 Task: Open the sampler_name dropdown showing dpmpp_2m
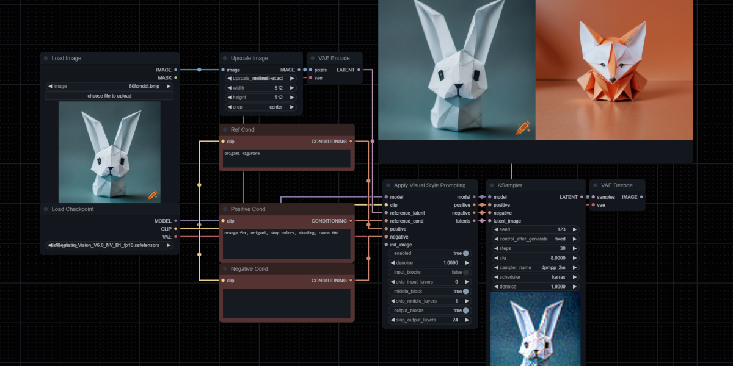click(x=535, y=268)
